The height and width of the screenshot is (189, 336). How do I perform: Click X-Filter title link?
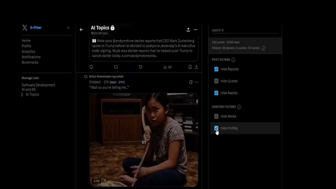(36, 28)
